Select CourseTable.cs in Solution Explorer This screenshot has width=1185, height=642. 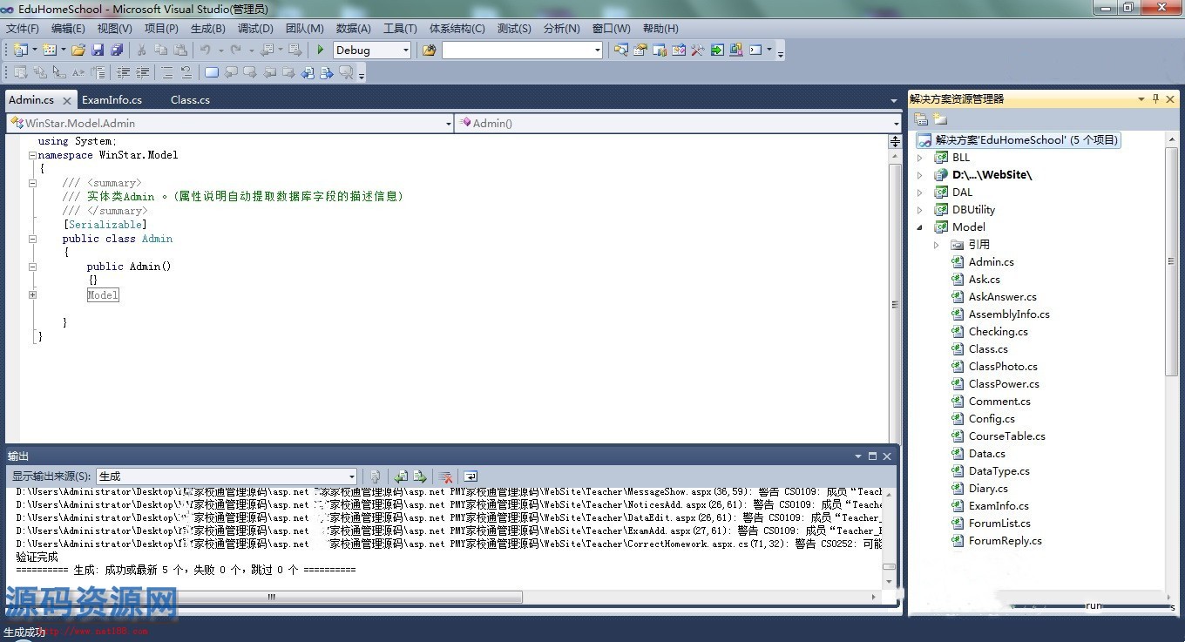coord(1006,436)
